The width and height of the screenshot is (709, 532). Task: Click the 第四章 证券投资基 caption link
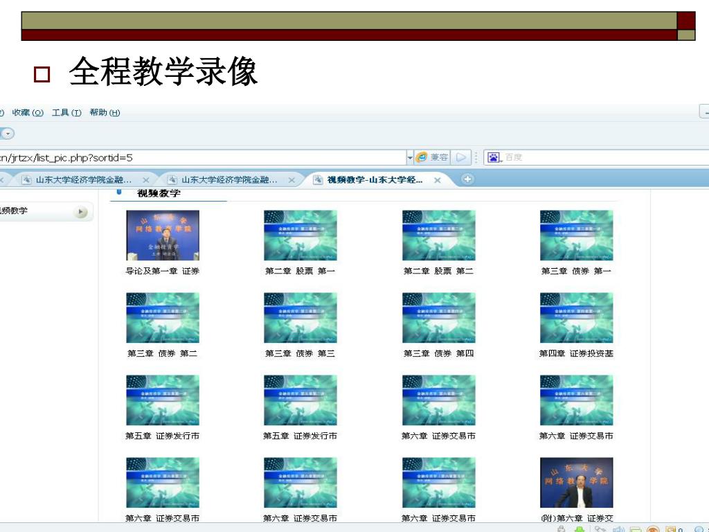coord(576,353)
